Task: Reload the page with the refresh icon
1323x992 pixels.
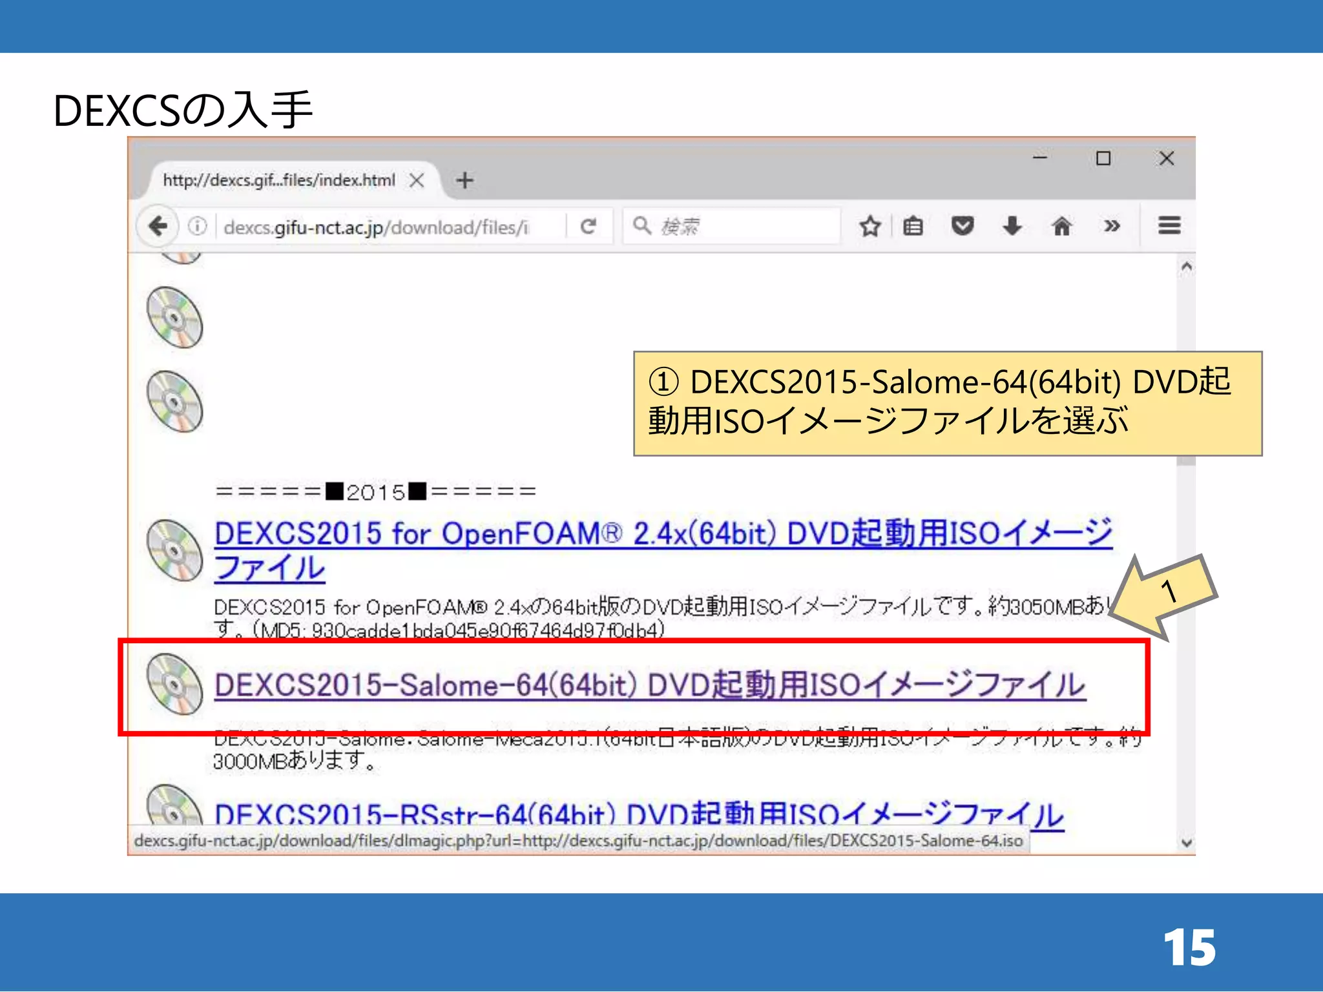Action: coord(588,226)
